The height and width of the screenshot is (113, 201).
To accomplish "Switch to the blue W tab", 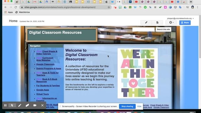I will 112,2.
